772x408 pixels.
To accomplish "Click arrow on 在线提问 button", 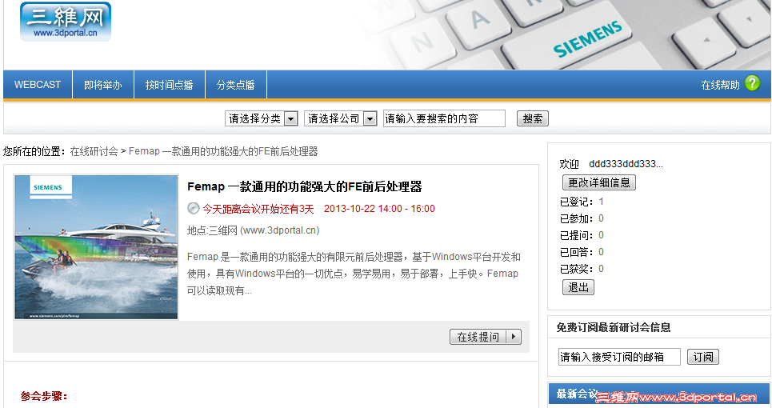I will pos(514,337).
